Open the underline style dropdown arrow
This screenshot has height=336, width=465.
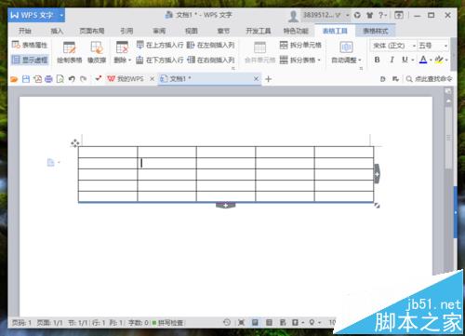(413, 60)
